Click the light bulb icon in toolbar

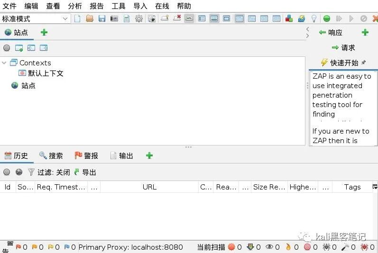click(314, 18)
